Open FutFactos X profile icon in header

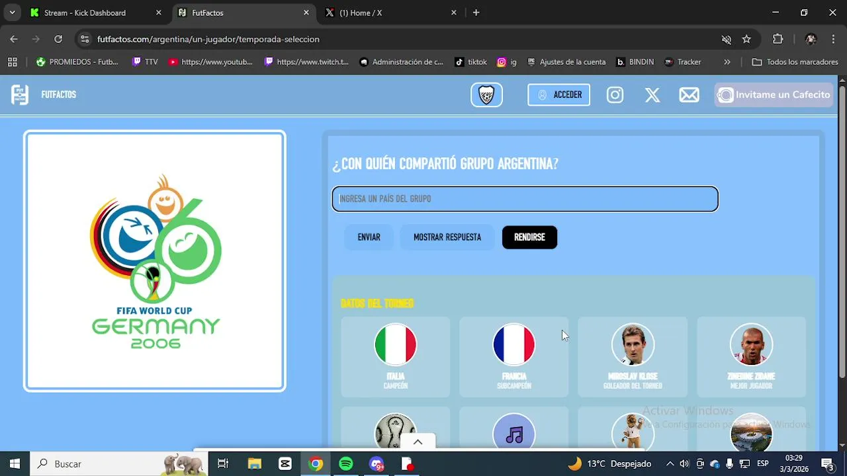[x=652, y=95]
